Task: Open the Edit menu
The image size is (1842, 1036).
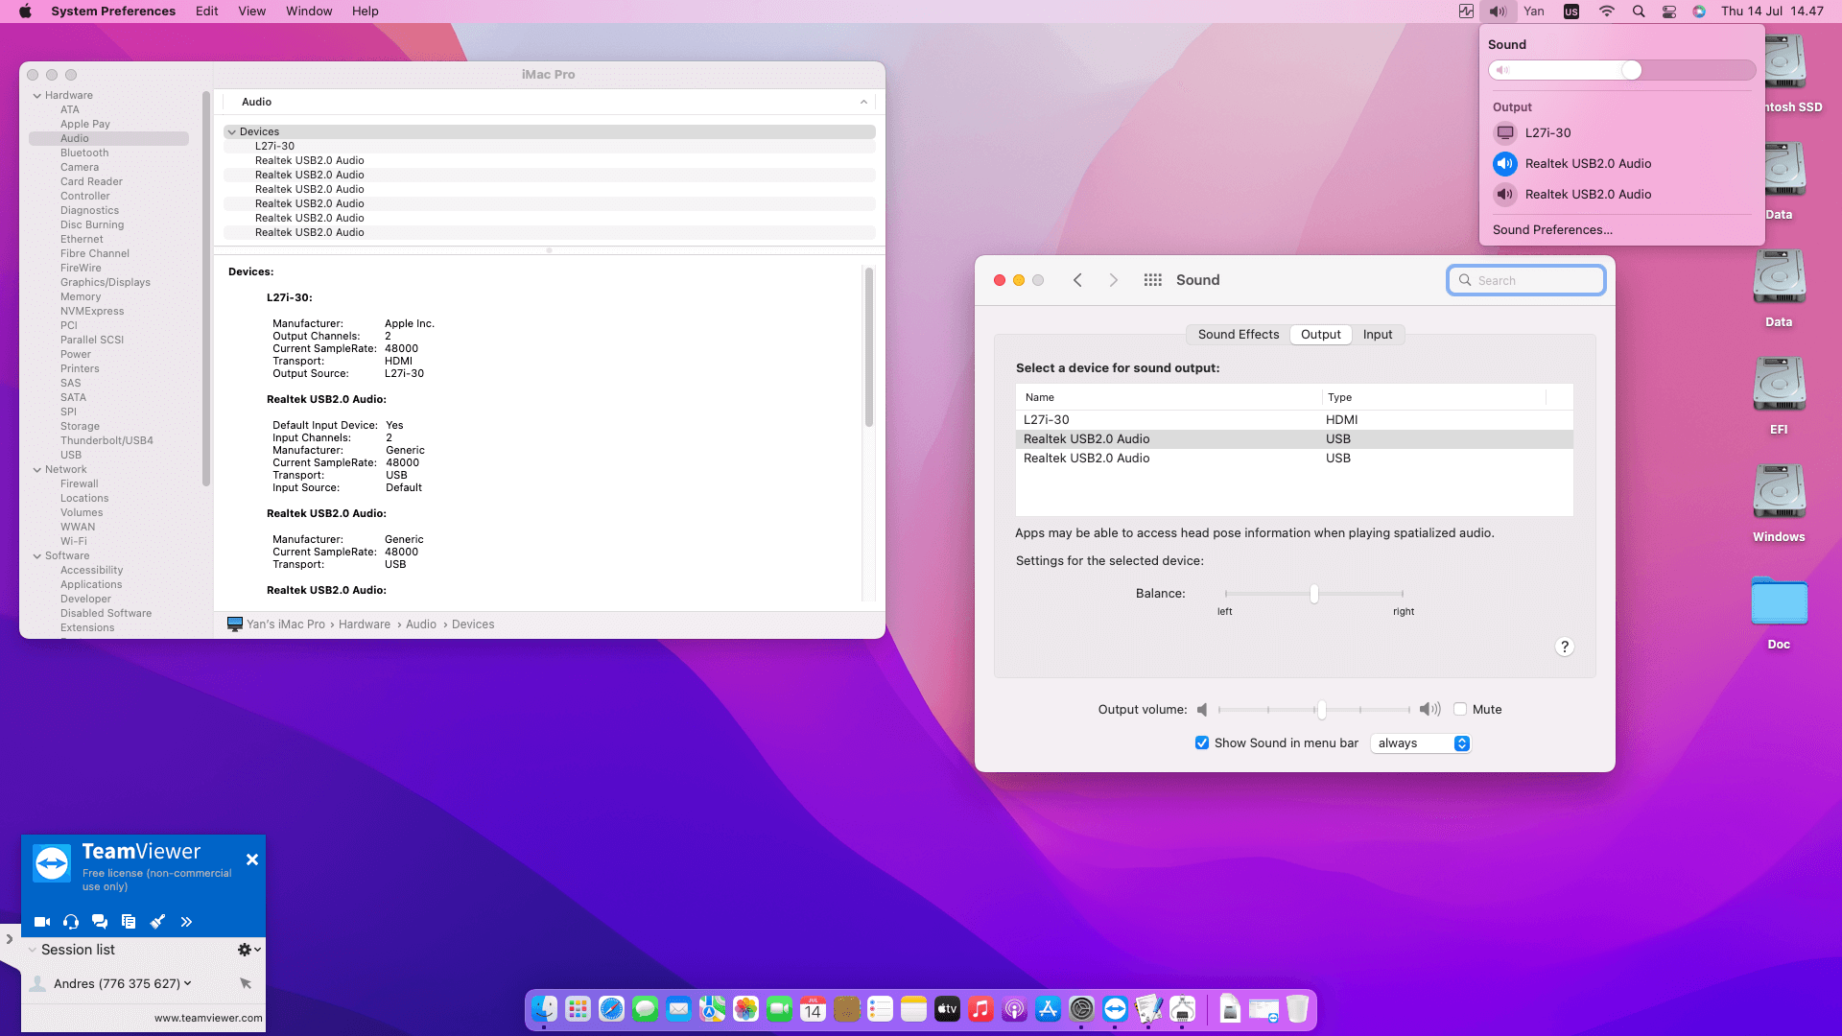Action: click(206, 12)
